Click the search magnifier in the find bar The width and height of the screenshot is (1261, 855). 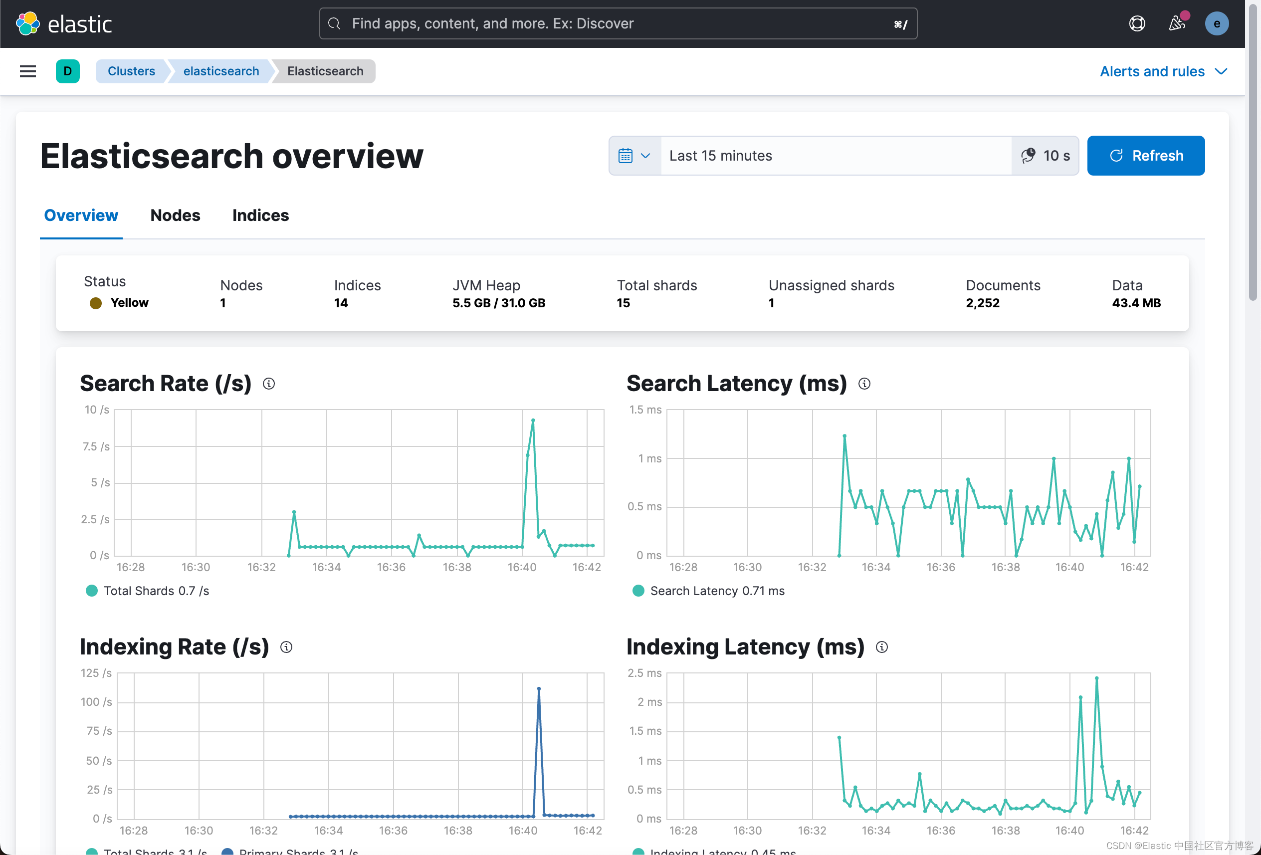pyautogui.click(x=334, y=23)
